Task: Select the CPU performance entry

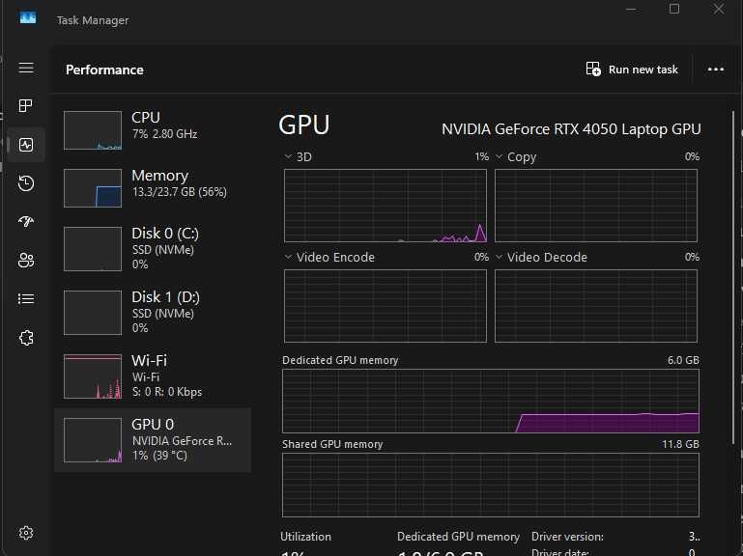Action: click(x=153, y=130)
